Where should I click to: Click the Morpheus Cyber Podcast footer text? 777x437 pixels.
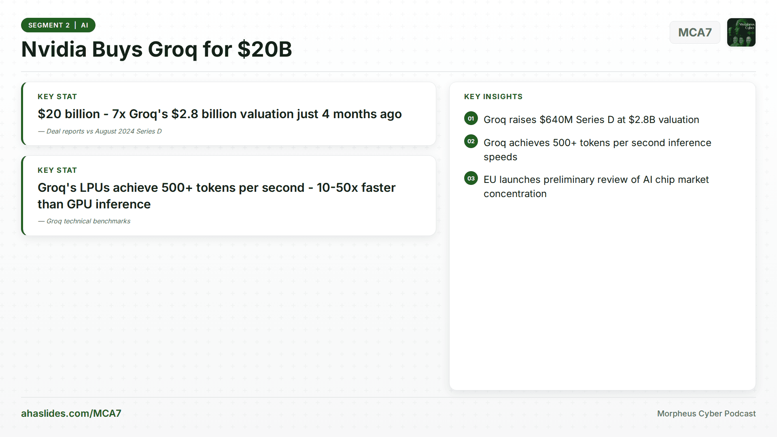(706, 414)
